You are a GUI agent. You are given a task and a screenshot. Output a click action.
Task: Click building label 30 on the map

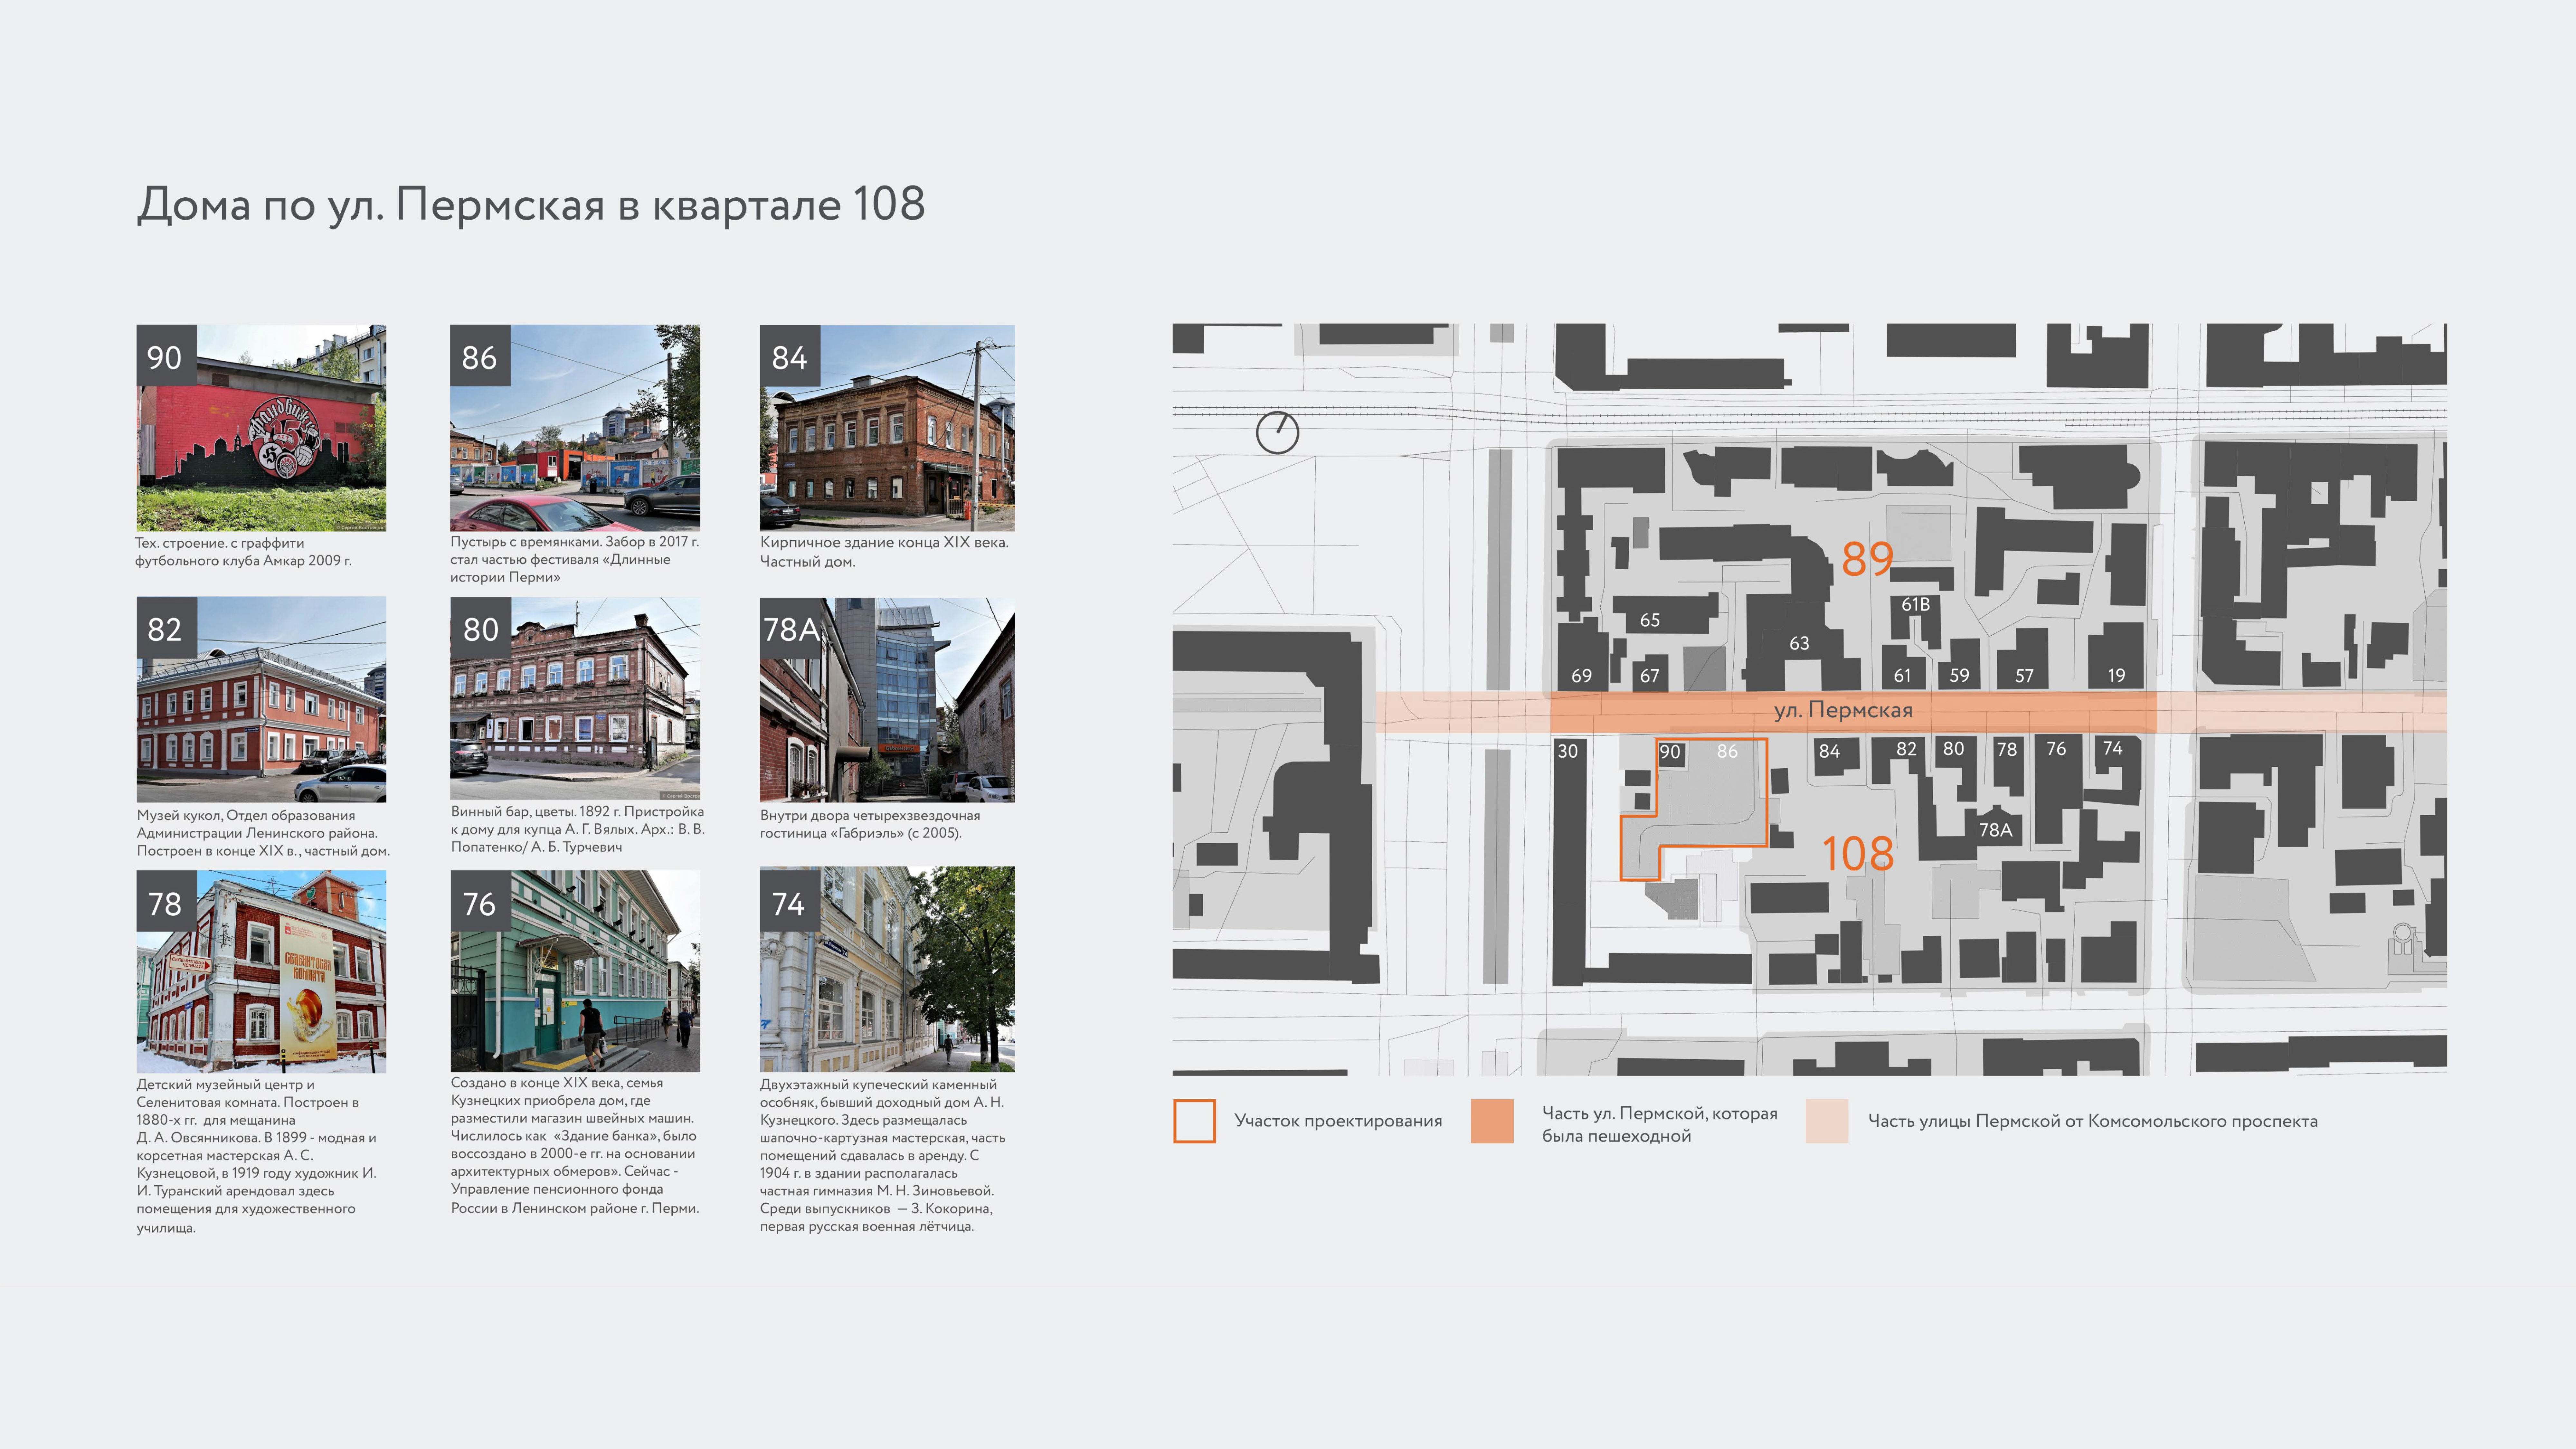tap(1568, 751)
